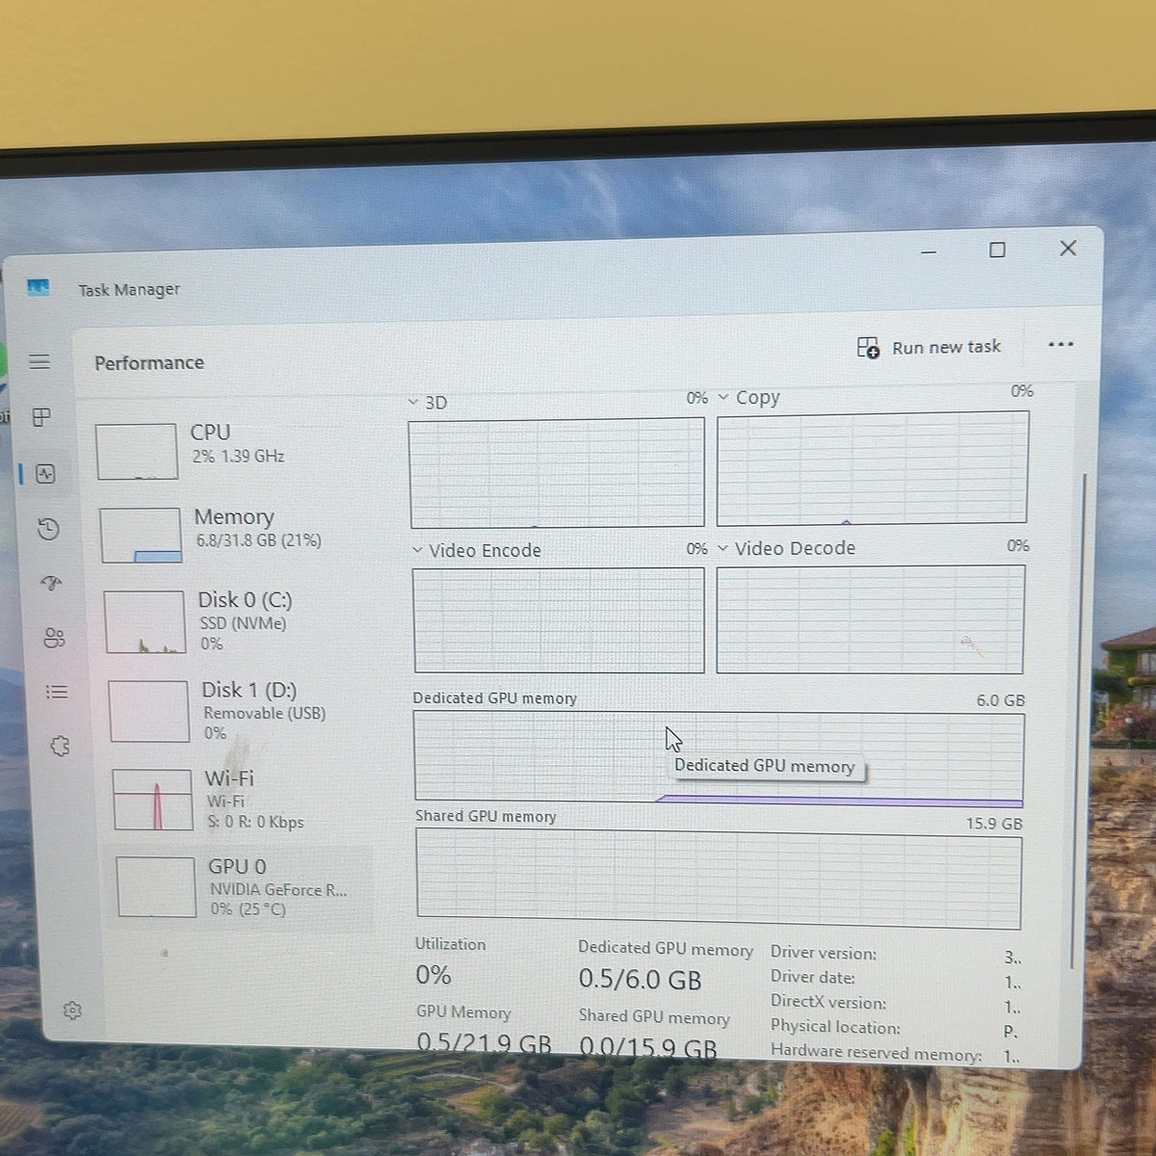Click the Shared GPU memory graph
The image size is (1156, 1156).
[x=719, y=880]
